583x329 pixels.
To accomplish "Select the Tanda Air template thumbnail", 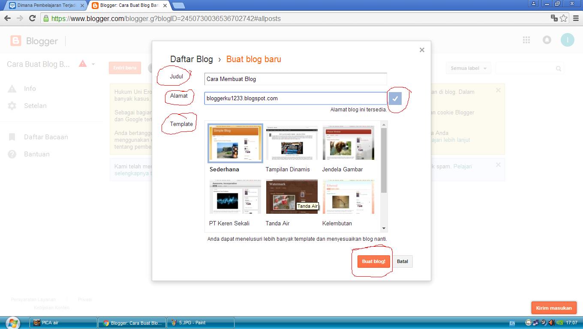I will tap(292, 197).
